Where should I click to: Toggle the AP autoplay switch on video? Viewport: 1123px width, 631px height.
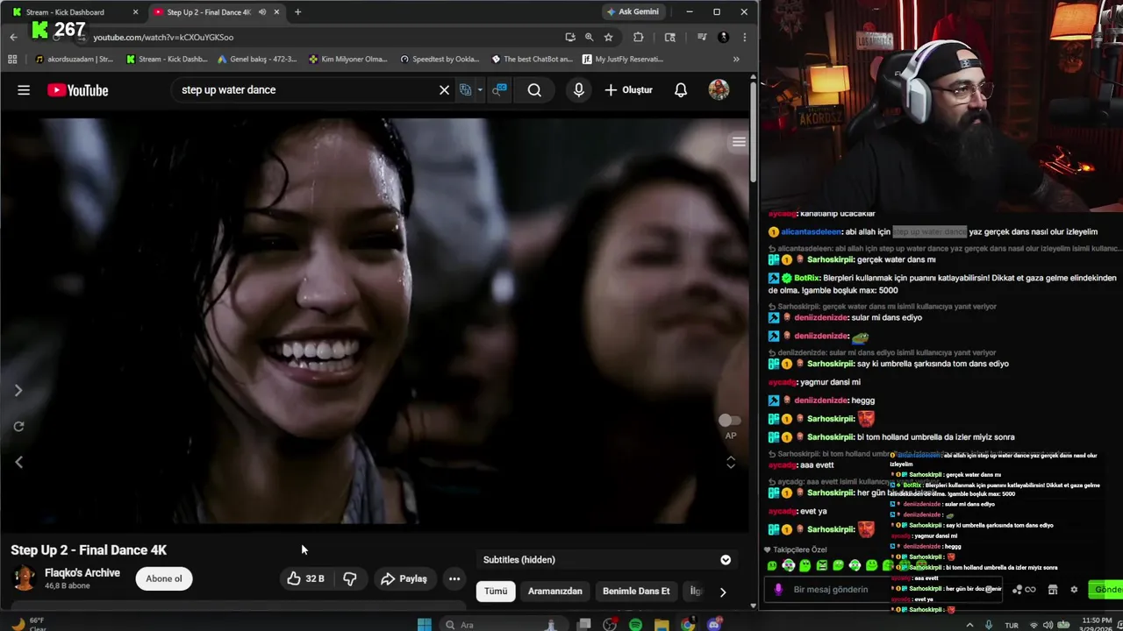click(x=729, y=421)
